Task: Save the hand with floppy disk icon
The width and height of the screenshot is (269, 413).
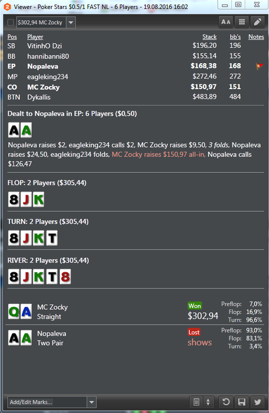Action: [242, 402]
